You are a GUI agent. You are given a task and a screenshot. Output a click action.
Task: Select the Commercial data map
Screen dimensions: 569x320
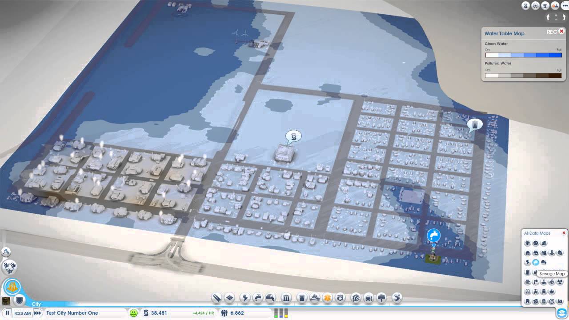536,252
